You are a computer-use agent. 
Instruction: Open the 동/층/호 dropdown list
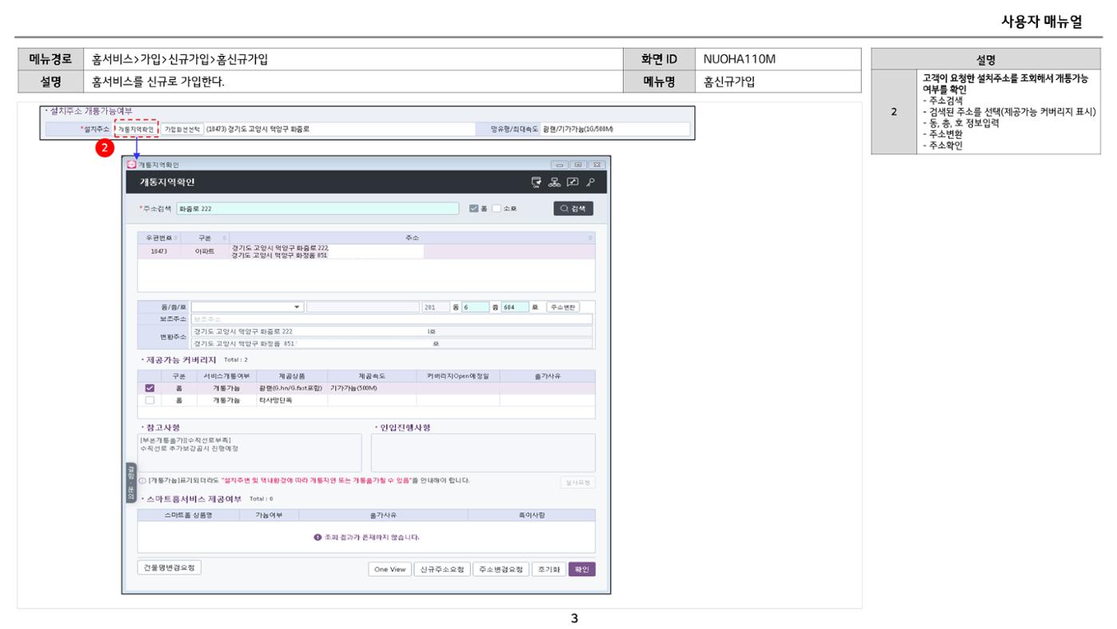click(298, 307)
